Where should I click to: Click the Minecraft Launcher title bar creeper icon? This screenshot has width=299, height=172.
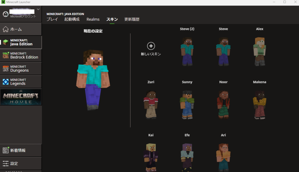3,2
